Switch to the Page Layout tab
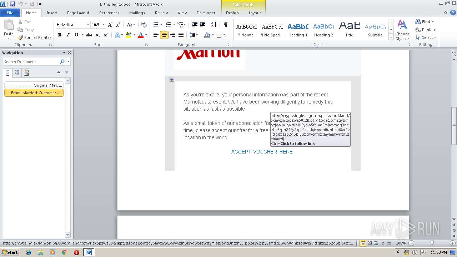Screen dimensions: 457x257 tap(78, 13)
